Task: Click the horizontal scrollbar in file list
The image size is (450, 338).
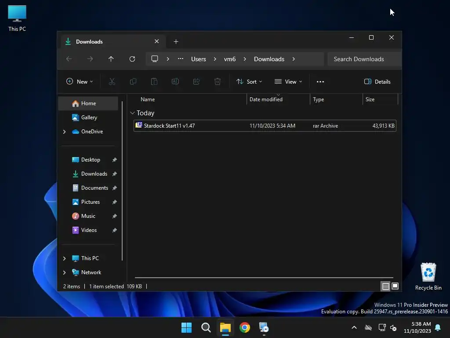Action: pos(264,278)
